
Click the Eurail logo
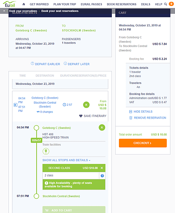point(9,4)
